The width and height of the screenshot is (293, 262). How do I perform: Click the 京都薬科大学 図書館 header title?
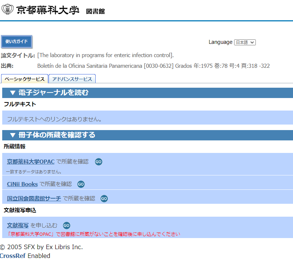tap(60, 10)
